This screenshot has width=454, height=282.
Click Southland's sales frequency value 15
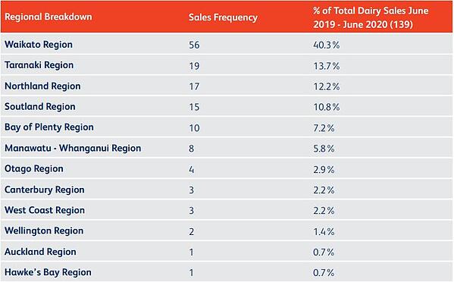pos(194,107)
